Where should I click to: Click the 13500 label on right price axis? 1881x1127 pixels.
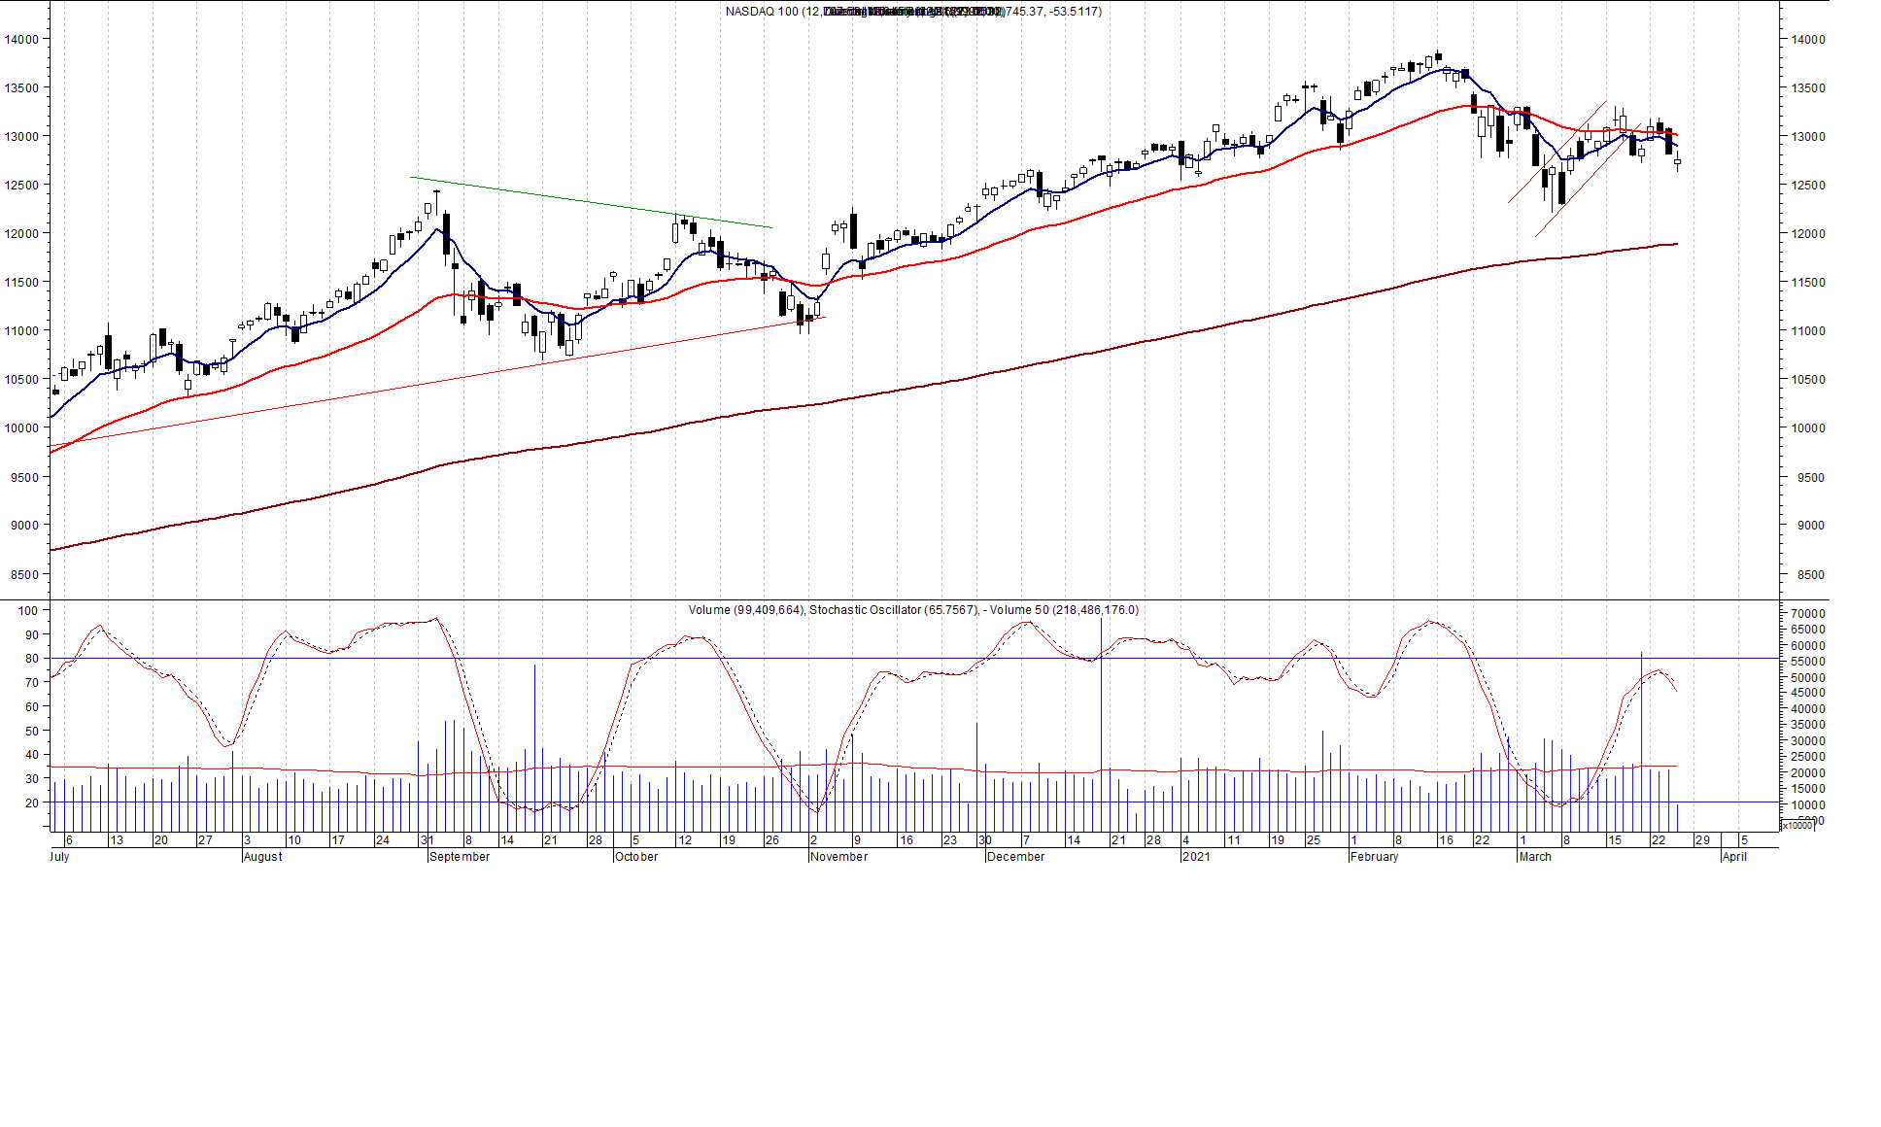[1809, 88]
